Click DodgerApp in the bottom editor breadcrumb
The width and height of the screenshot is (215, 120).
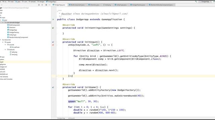click(61, 118)
